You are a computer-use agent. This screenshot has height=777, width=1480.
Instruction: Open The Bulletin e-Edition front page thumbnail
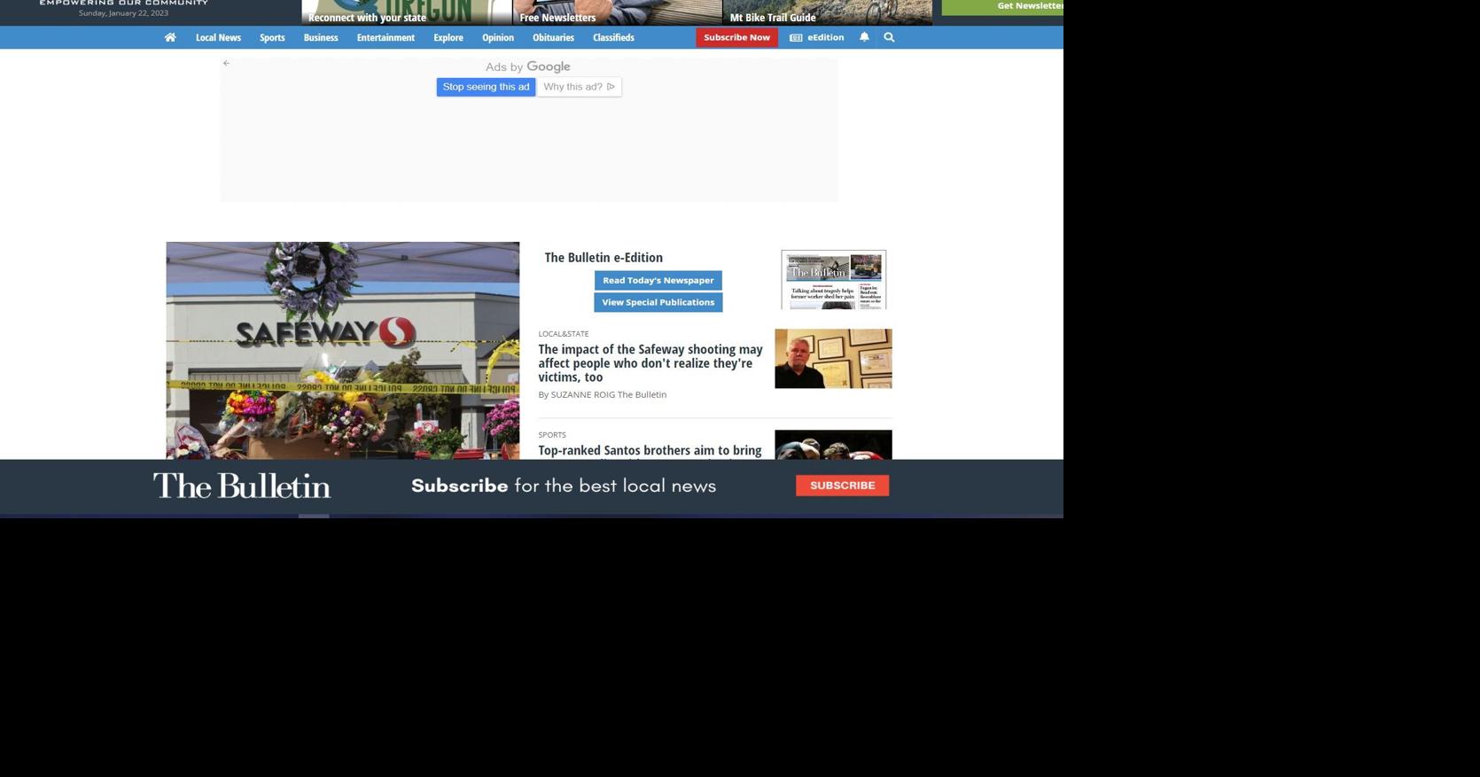833,279
